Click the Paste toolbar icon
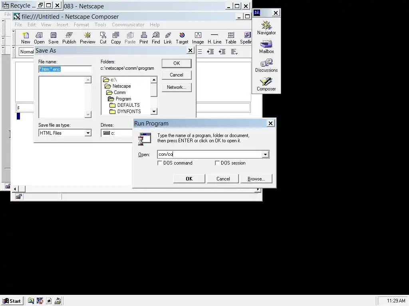This screenshot has width=409, height=306. pyautogui.click(x=130, y=38)
